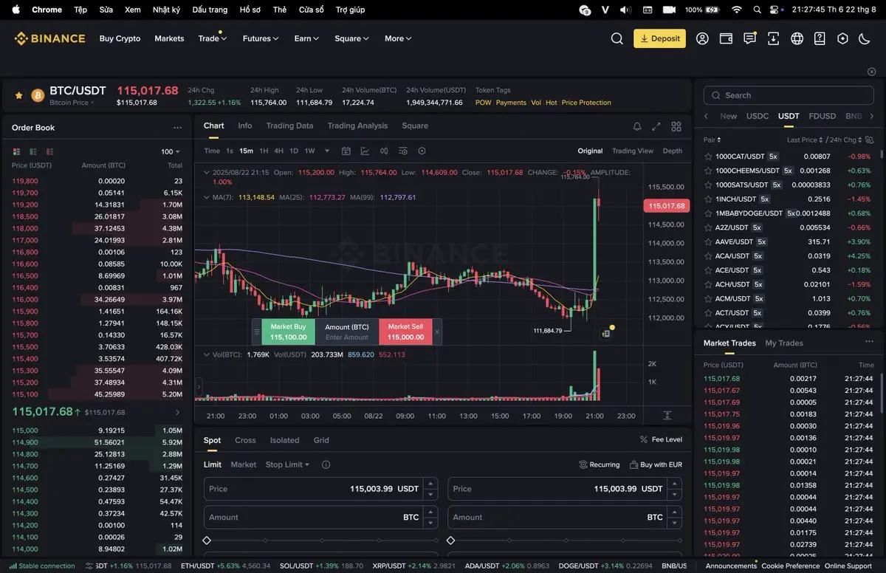Favorite AAVE/USDT using its star

(x=708, y=241)
